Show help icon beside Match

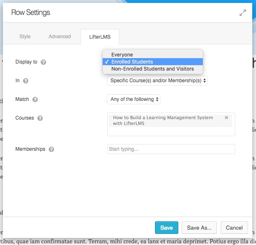[35, 100]
